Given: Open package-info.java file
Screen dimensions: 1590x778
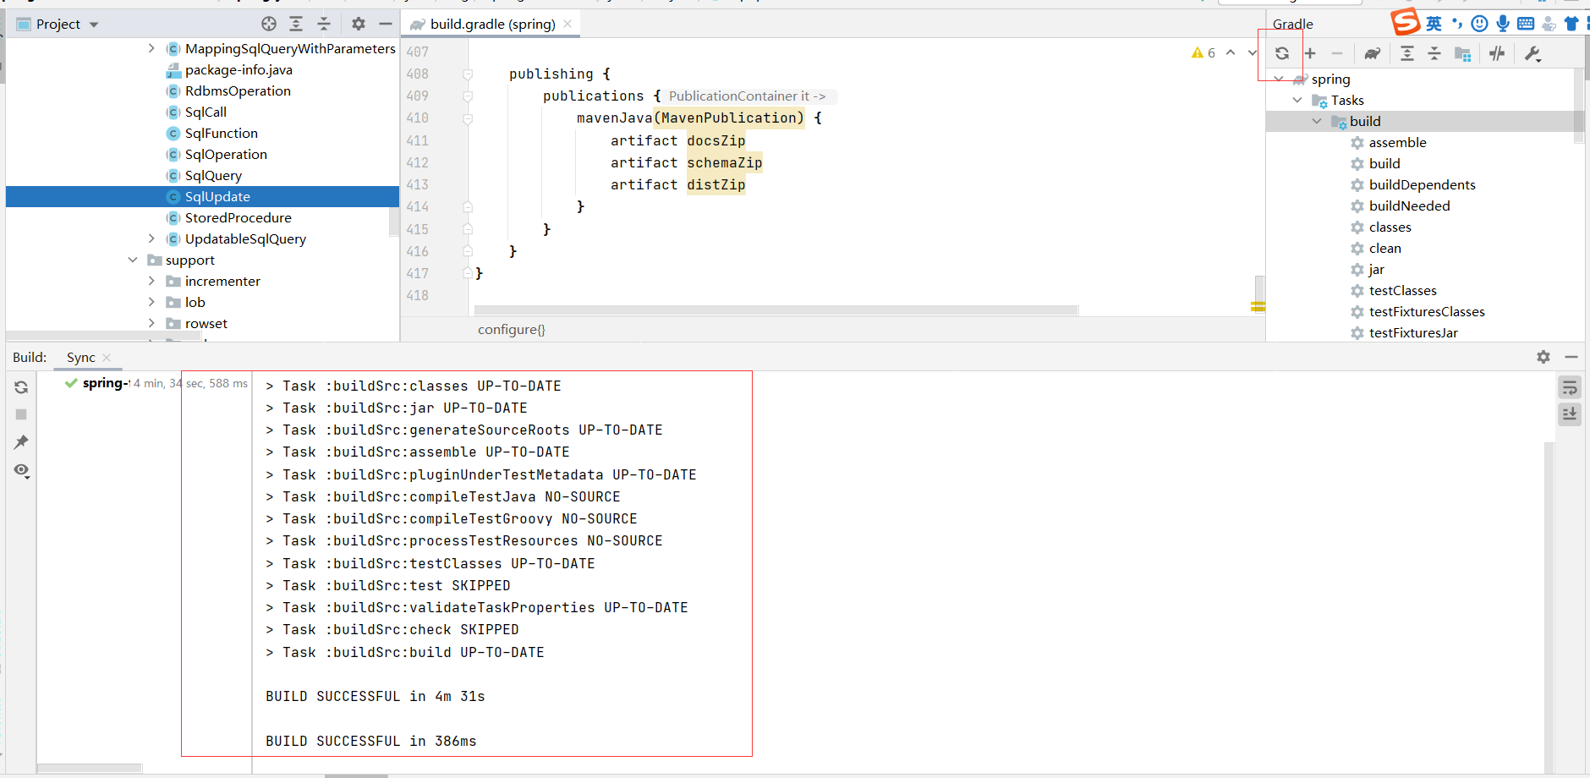Looking at the screenshot, I should point(238,69).
